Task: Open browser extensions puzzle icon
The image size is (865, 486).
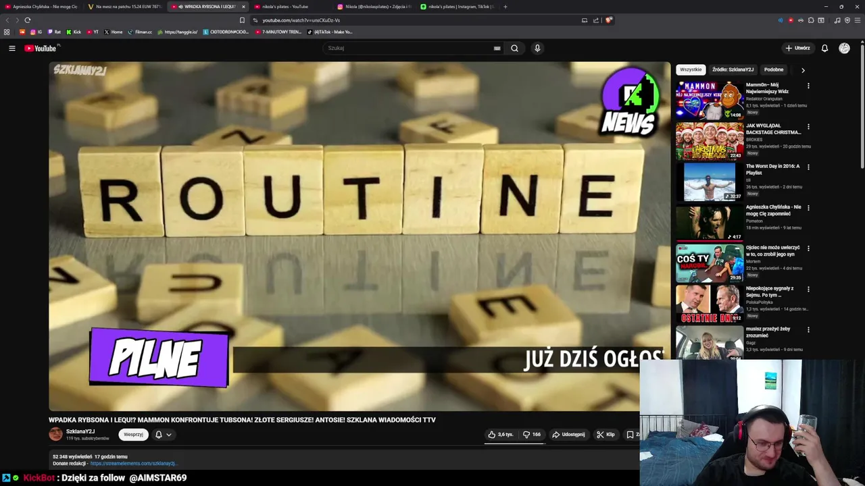Action: (811, 20)
